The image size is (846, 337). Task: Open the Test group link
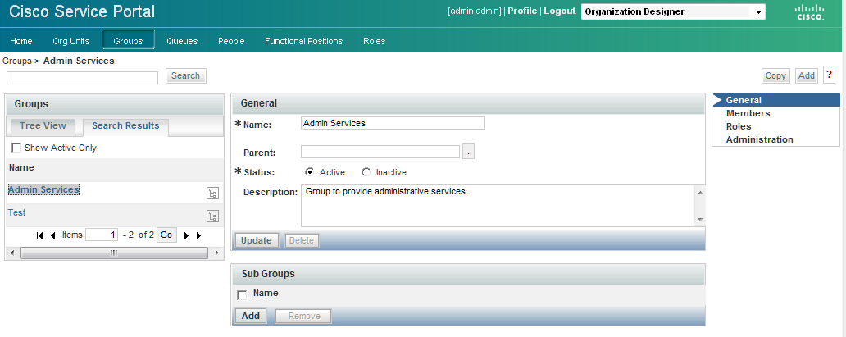(x=16, y=212)
